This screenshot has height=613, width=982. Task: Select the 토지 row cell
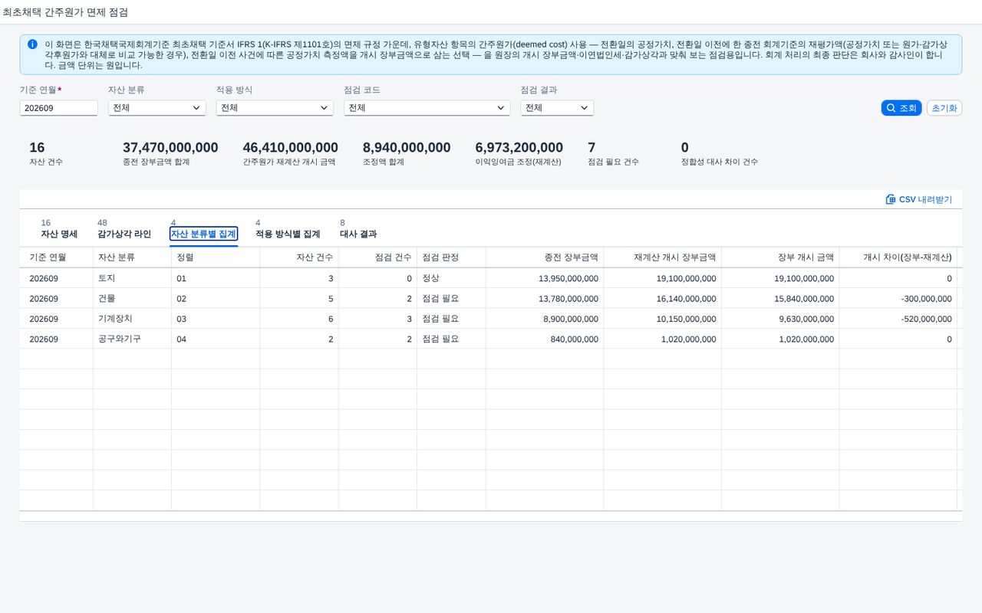(132, 278)
